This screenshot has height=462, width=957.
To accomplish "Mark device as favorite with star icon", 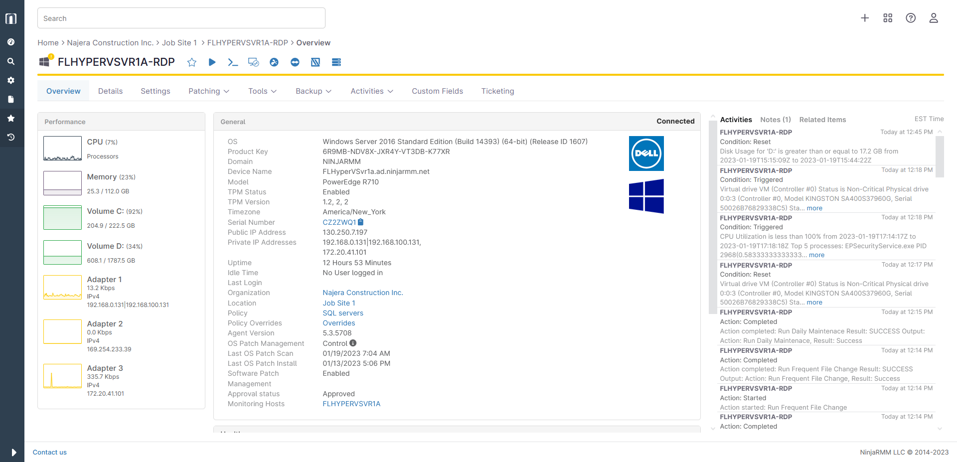I will (192, 62).
